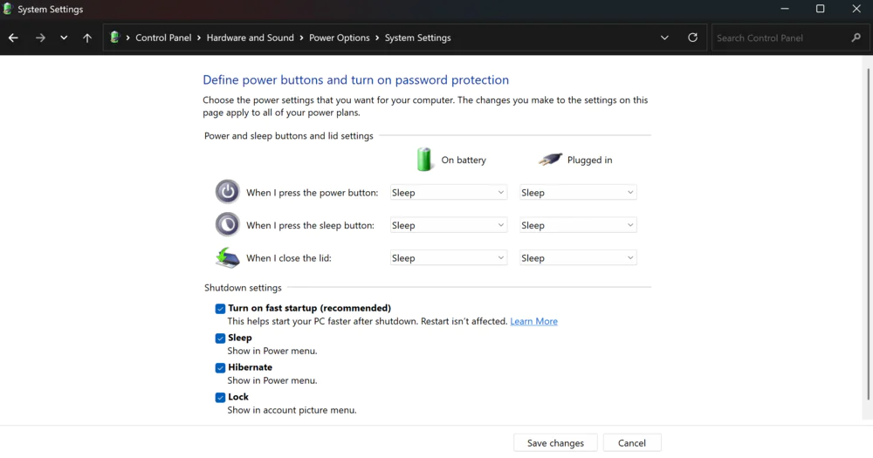Screen dimensions: 873x458
Task: Uncheck the Lock checkbox
Action: click(x=220, y=397)
